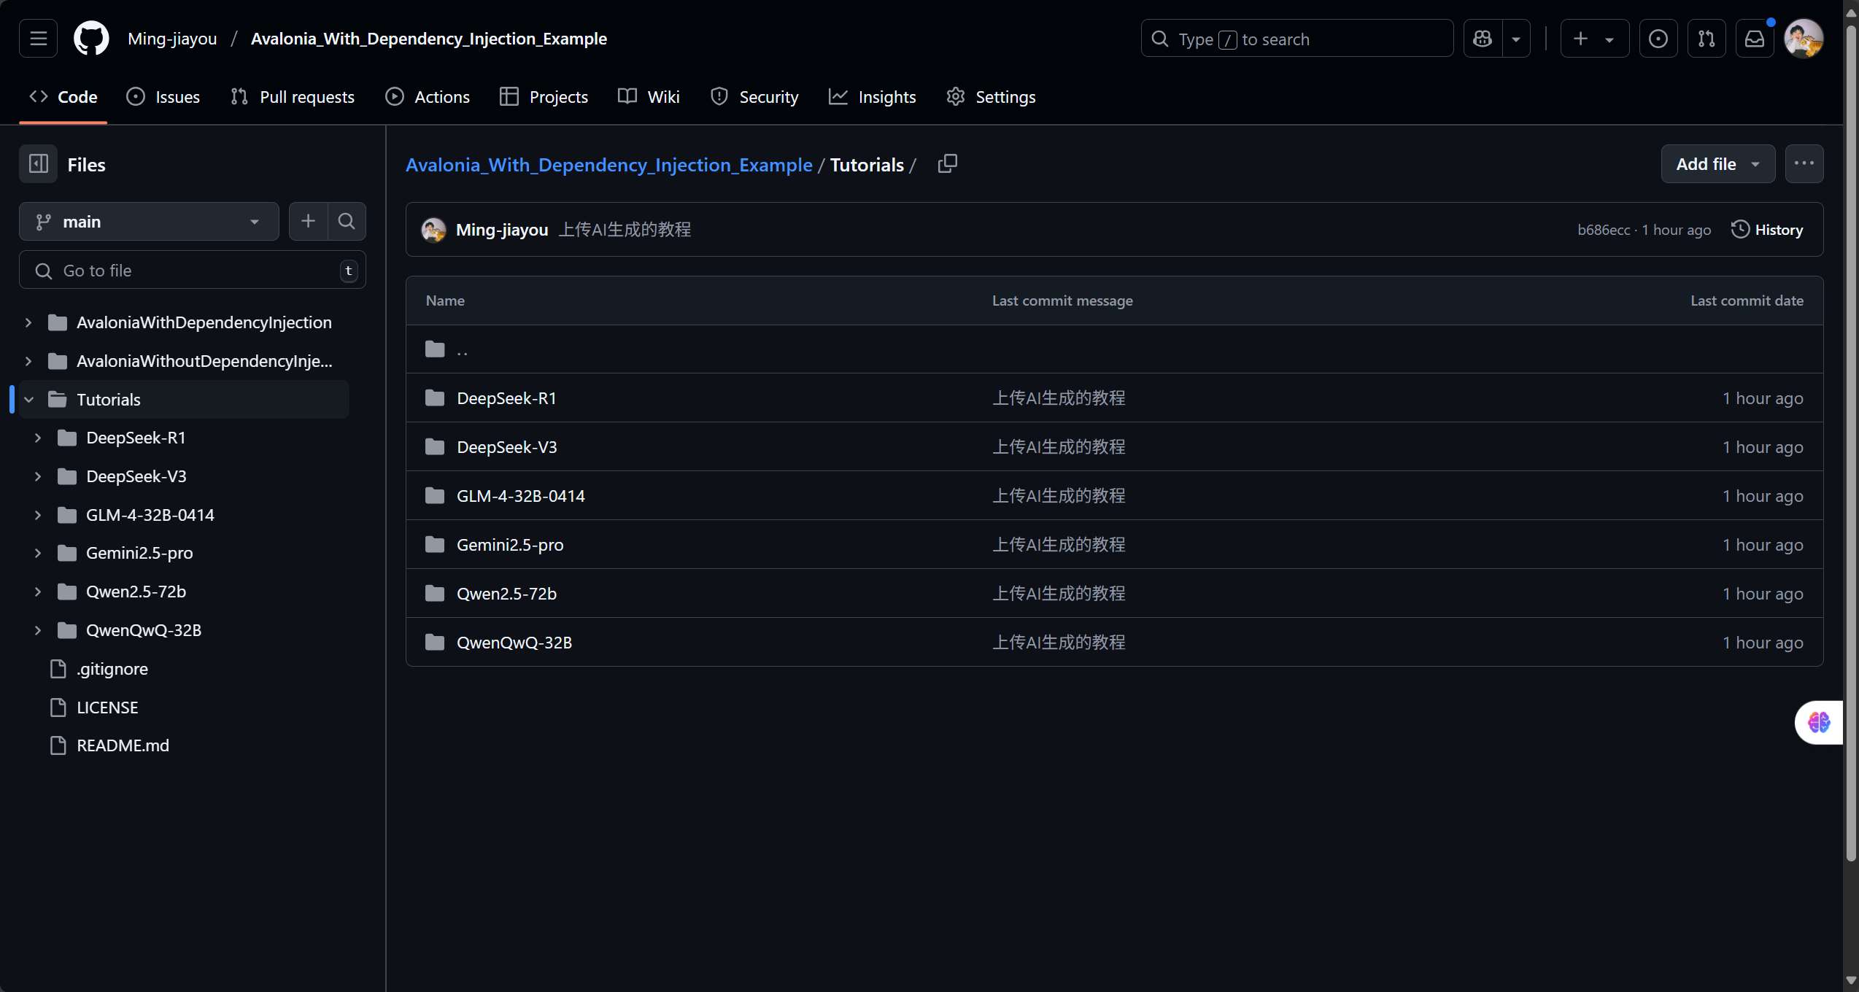
Task: Click the search files magnifier icon
Action: tap(347, 221)
